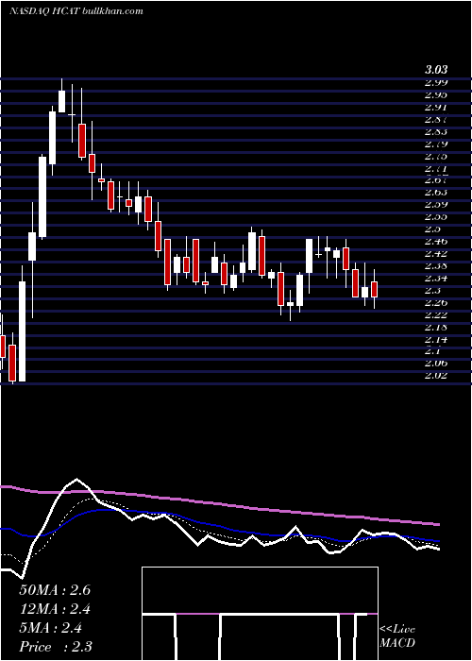Image resolution: width=472 pixels, height=661 pixels.
Task: Click the 2.5 price axis label
Action: [x=432, y=229]
